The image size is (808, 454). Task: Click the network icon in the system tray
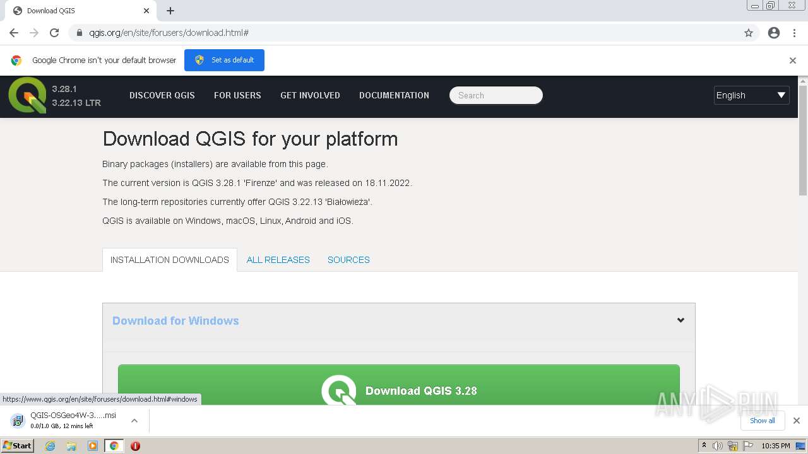click(x=733, y=446)
